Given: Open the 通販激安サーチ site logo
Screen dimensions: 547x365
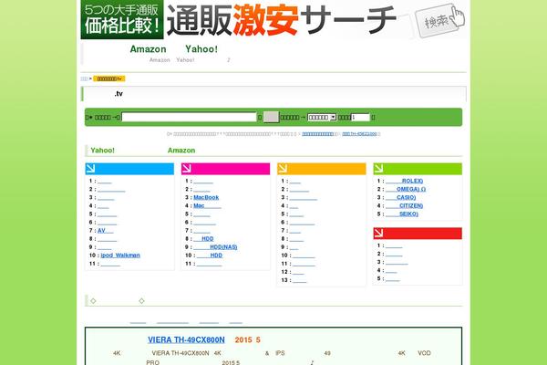Looking at the screenshot, I should [x=281, y=20].
